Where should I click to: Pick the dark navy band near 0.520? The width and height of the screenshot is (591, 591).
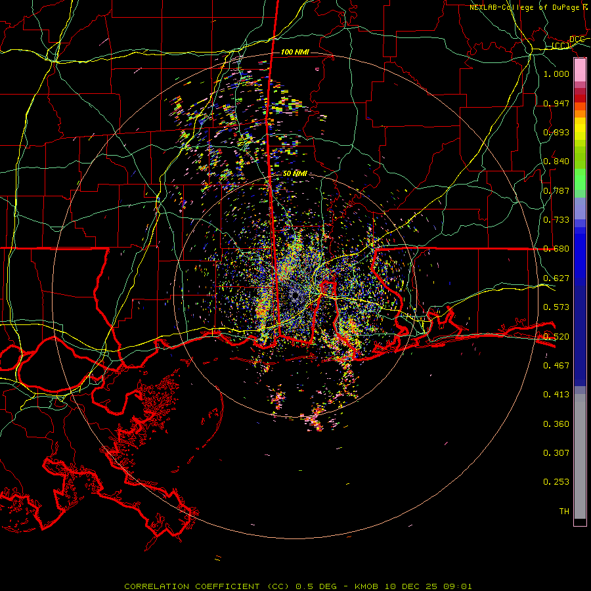click(580, 336)
